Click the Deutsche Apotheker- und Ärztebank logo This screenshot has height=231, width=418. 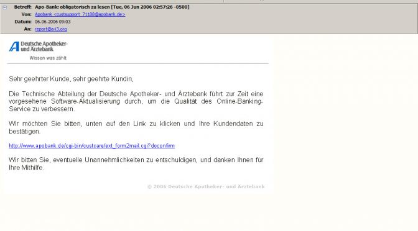click(x=38, y=47)
